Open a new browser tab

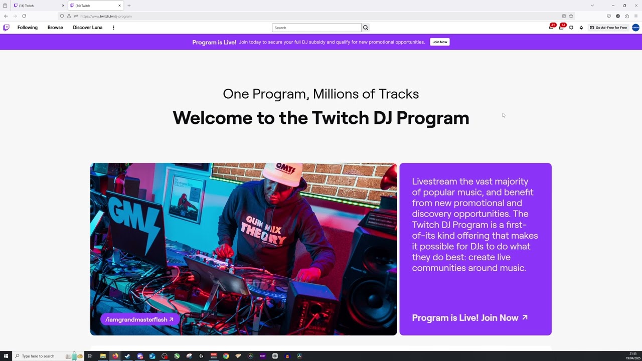click(x=129, y=6)
